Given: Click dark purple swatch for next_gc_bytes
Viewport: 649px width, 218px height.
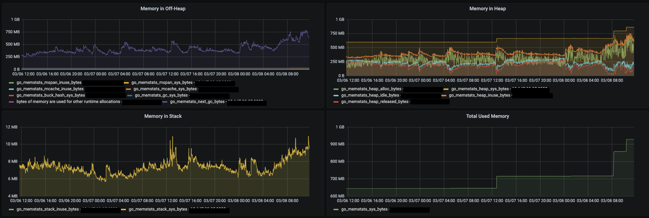Looking at the screenshot, I should point(165,102).
